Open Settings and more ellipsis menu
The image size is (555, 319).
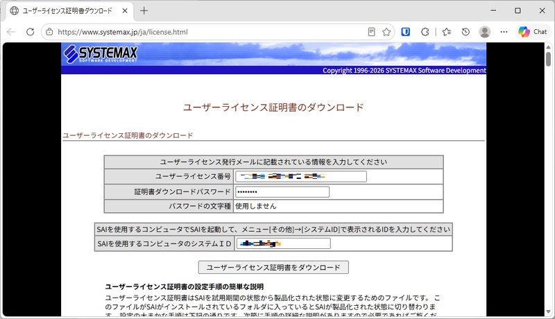(504, 32)
